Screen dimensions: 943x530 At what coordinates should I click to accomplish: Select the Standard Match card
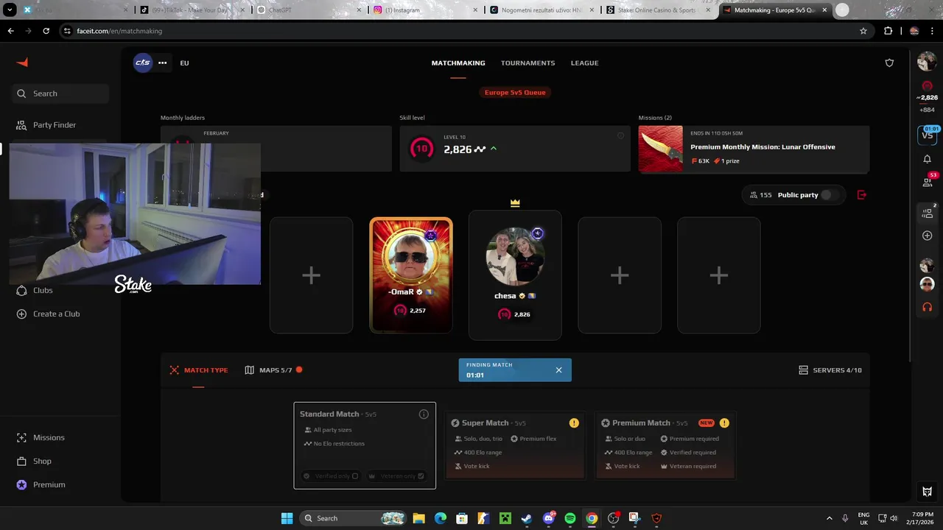365,445
